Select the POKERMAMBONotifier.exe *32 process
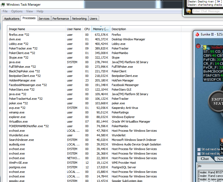The width and height of the screenshot is (223, 182). [x=94, y=126]
